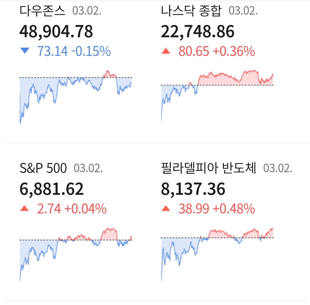Viewport: 310px width, 305px height.
Task: Open the S&P 500 index title
Action: click(x=43, y=169)
